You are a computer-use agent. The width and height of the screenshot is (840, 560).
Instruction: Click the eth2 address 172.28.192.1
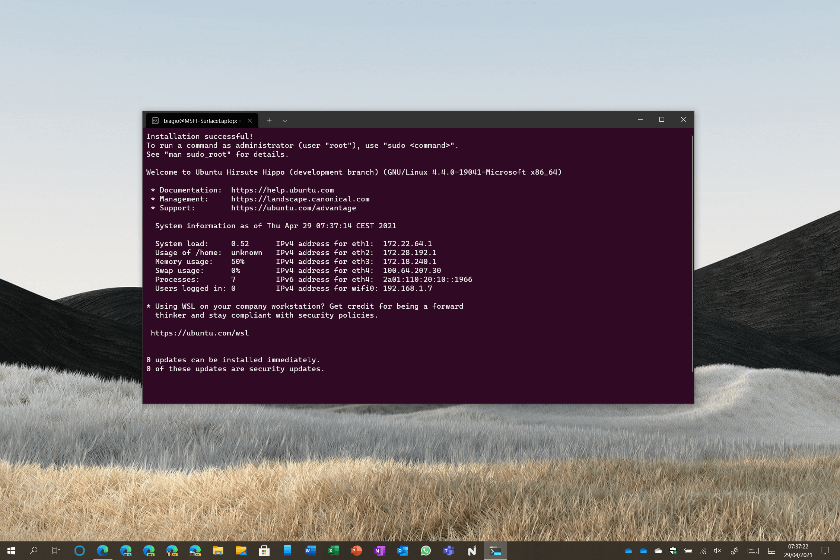(410, 252)
